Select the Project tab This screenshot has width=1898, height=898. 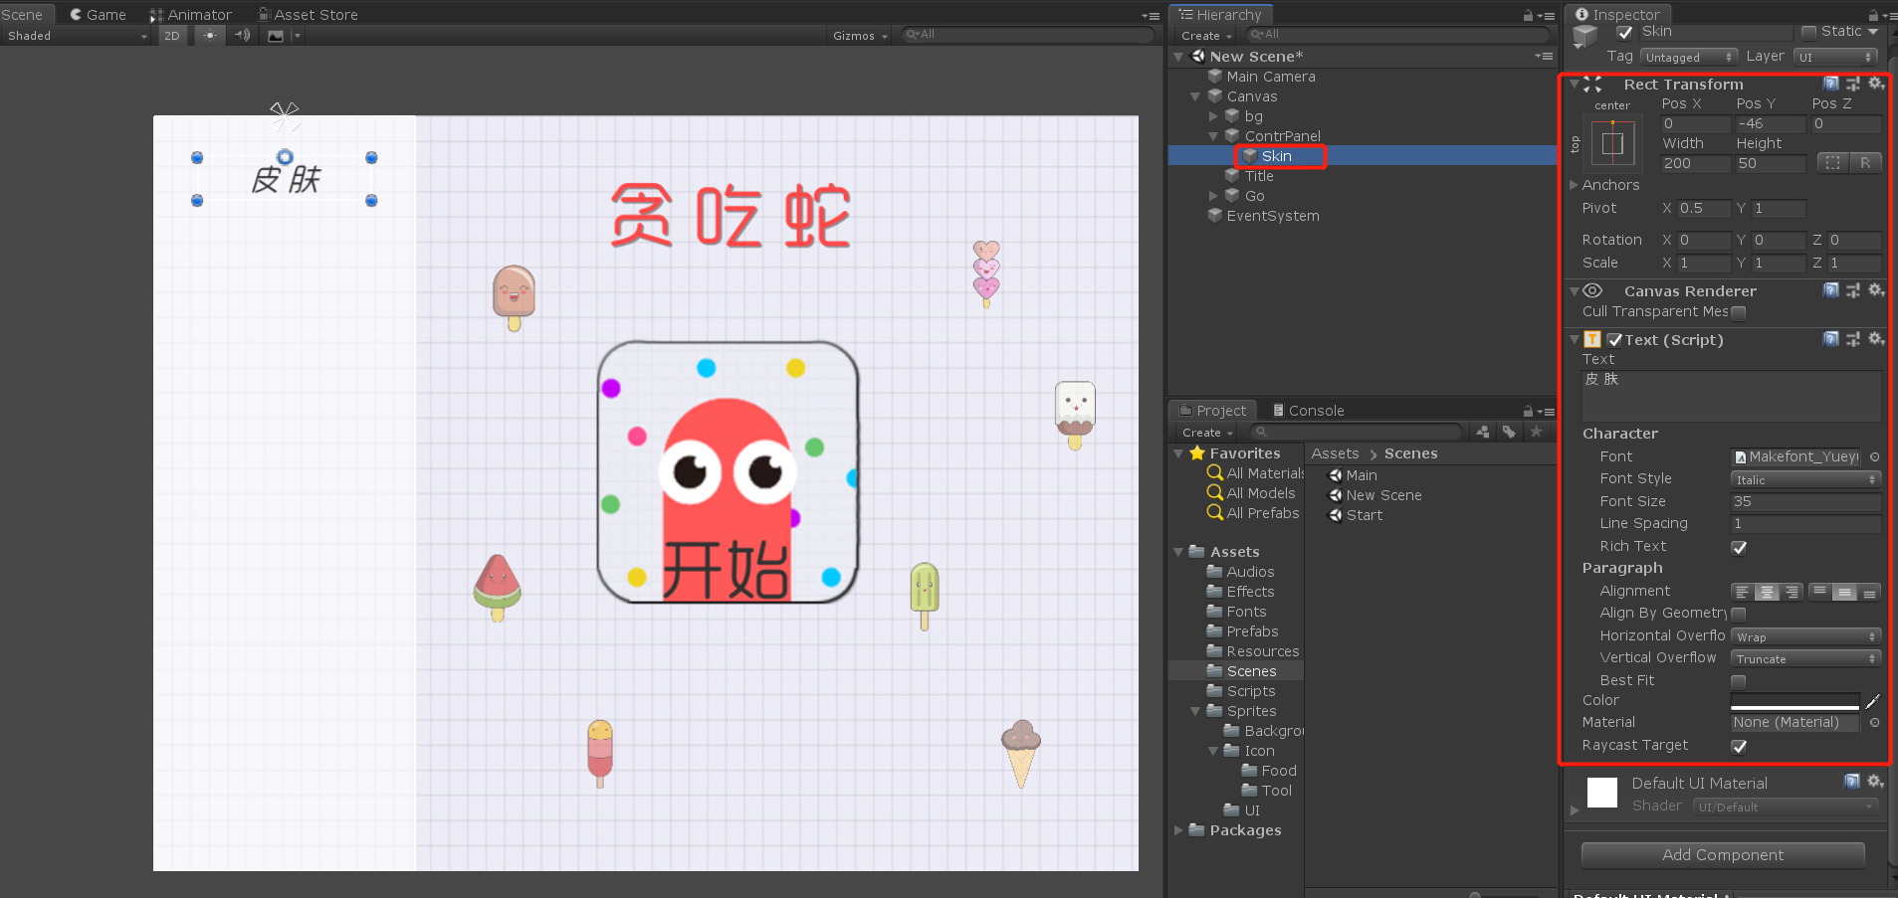coord(1212,411)
